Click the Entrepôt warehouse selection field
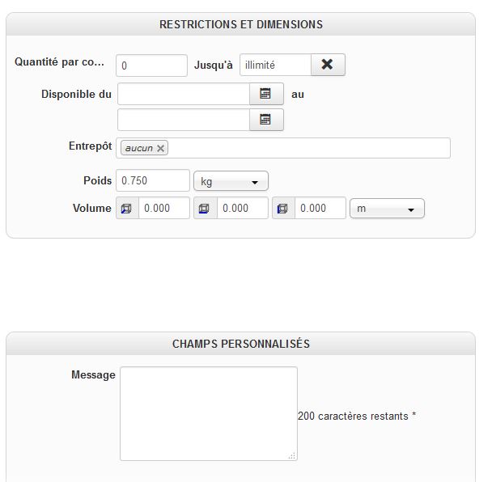This screenshot has width=492, height=482. [x=307, y=148]
